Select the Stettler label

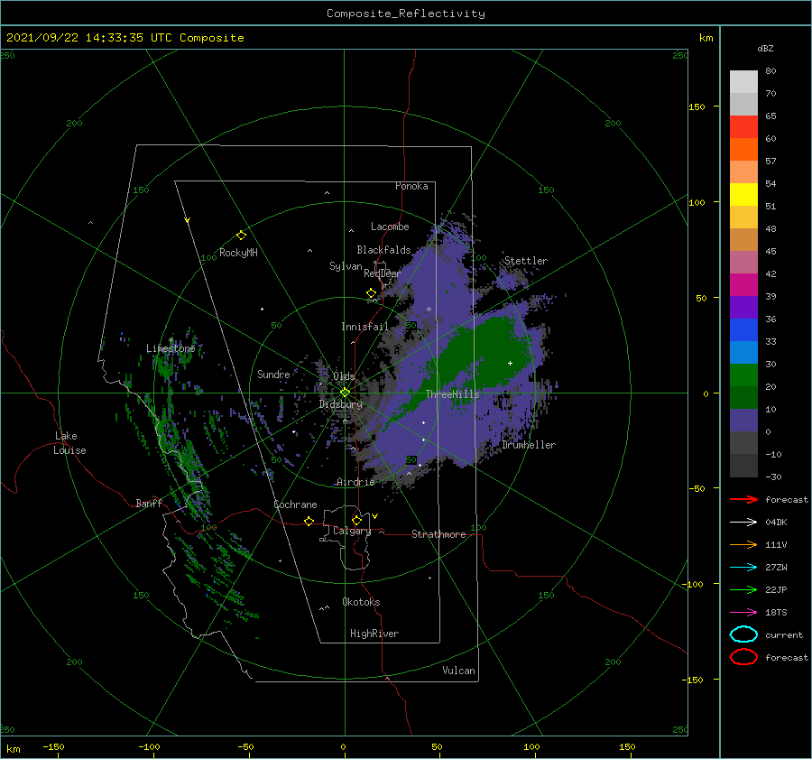[526, 261]
